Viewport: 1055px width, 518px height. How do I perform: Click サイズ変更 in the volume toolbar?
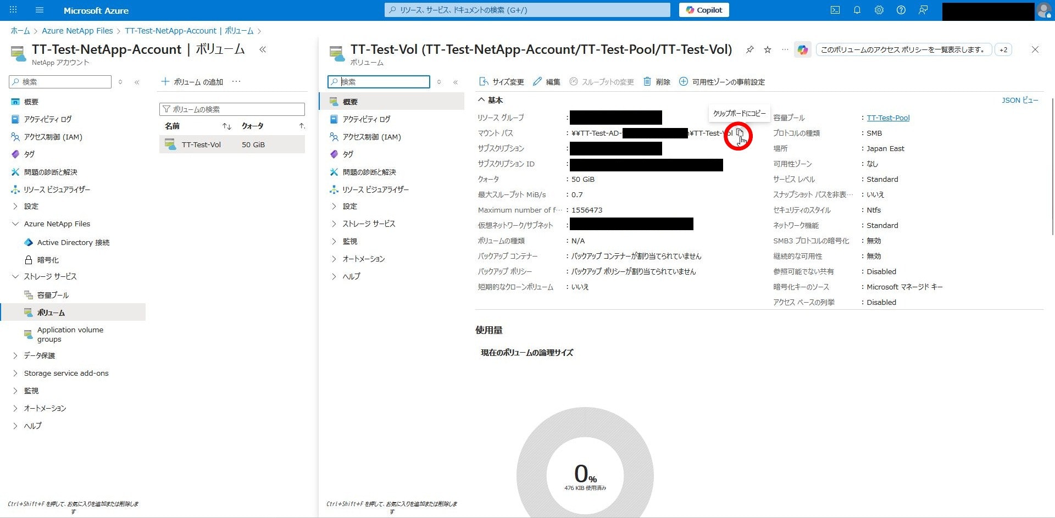502,82
